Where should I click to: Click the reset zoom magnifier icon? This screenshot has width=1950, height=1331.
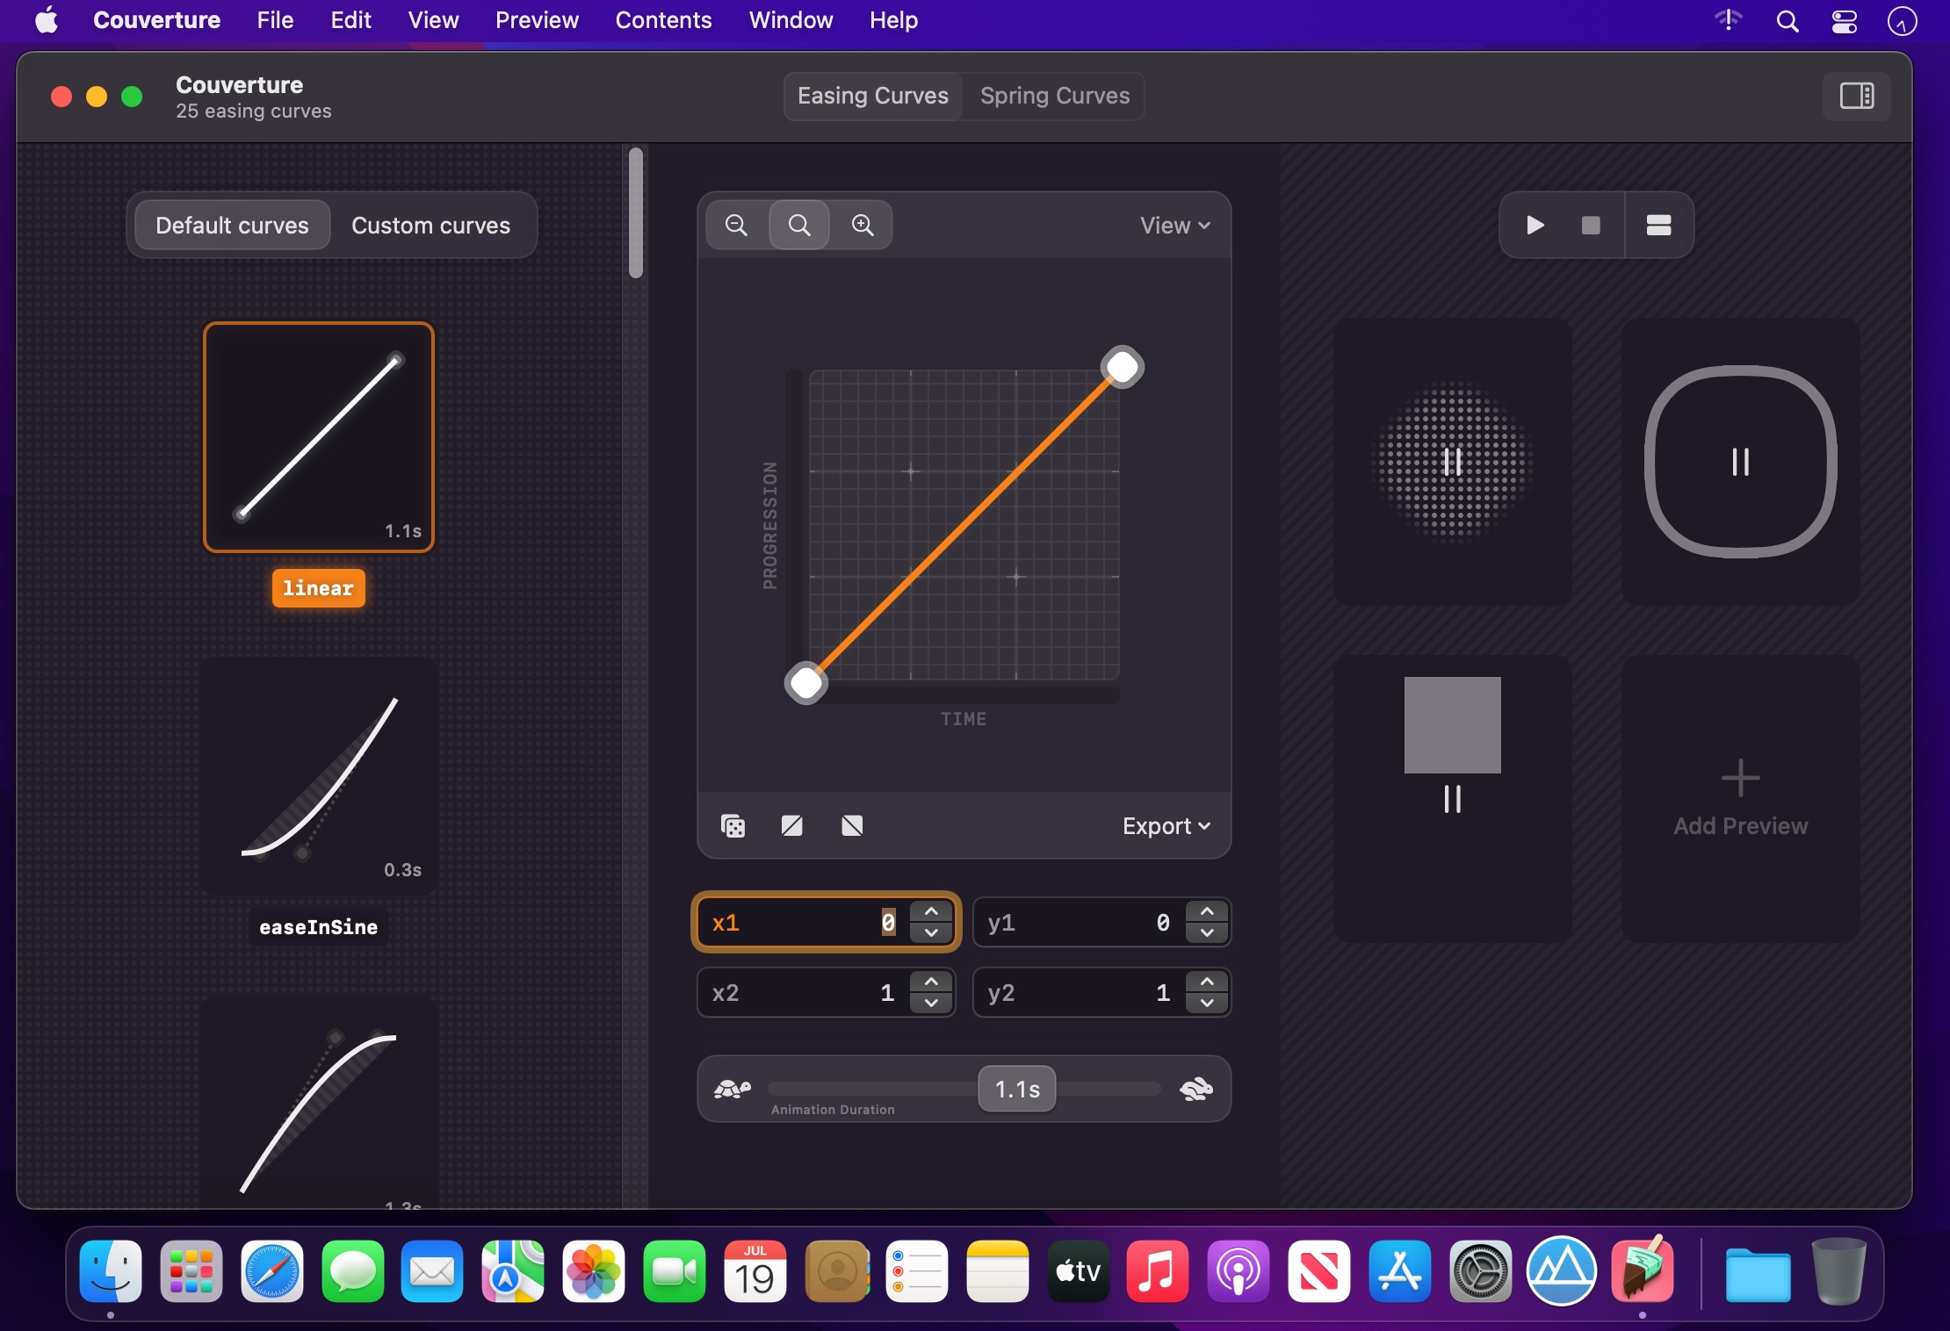coord(799,226)
